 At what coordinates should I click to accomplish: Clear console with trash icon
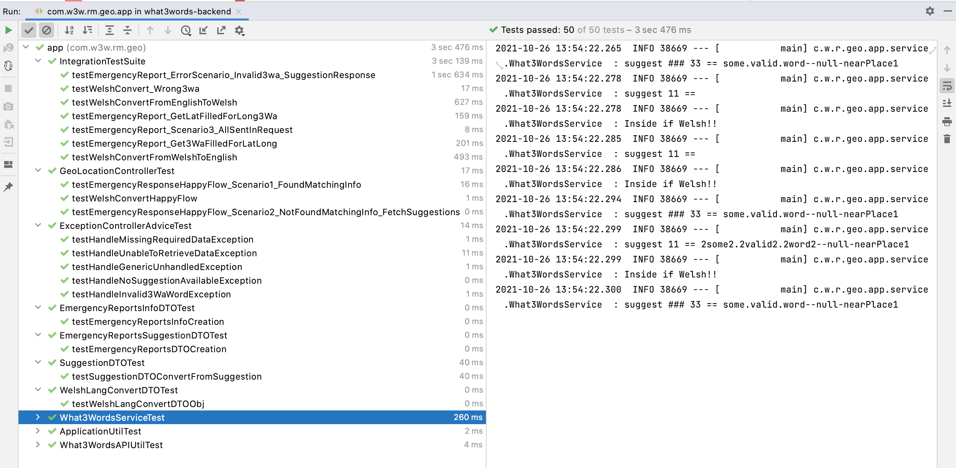[x=947, y=139]
